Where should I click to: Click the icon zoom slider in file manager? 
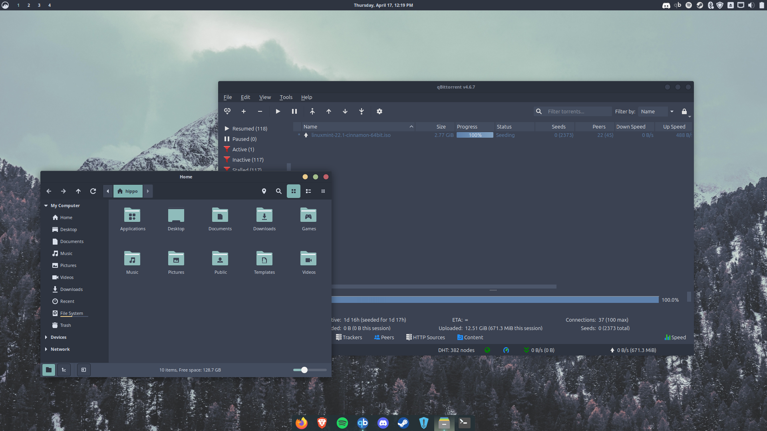tap(304, 370)
